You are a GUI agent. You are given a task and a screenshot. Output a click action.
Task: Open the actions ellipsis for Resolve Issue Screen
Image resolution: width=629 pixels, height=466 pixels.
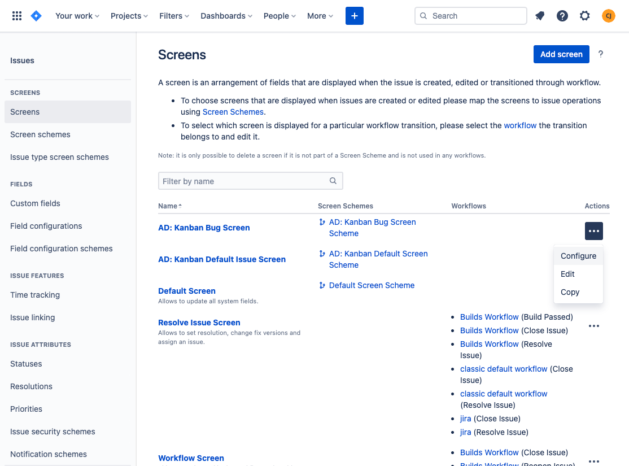pos(593,326)
